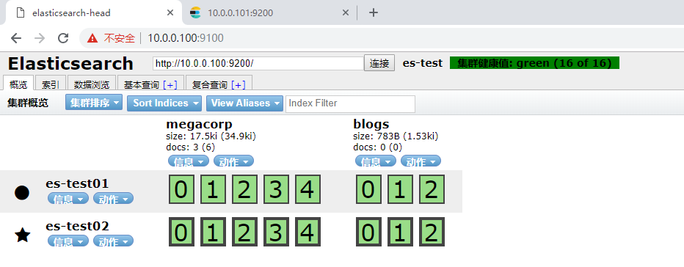Click megacorp shard 1 on es-test01
Viewport: 684px width, 267px height.
(x=213, y=189)
